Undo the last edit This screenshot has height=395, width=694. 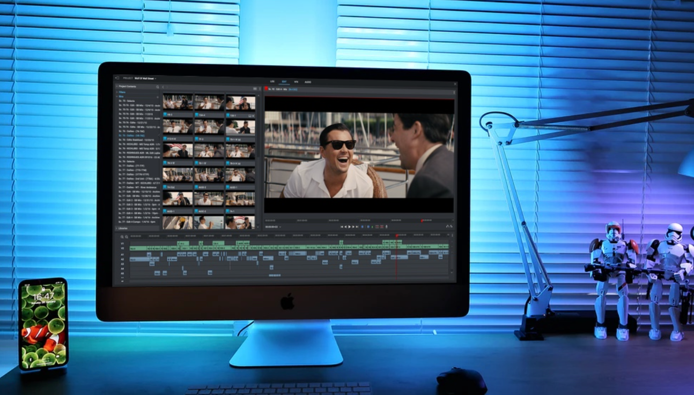pyautogui.click(x=447, y=226)
